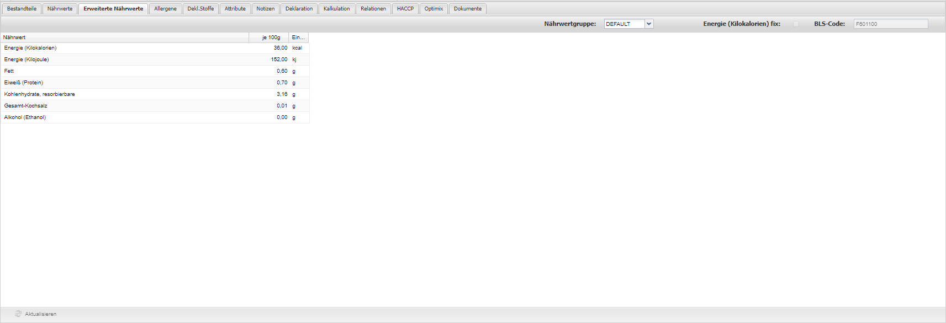Screen dimensions: 946x323
Task: Open the Attribute tab
Action: [235, 9]
